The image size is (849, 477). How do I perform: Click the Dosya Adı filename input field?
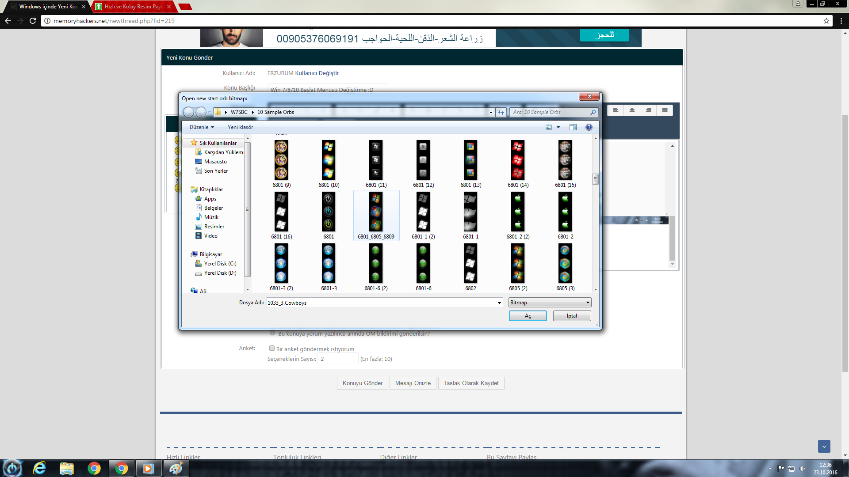coord(381,303)
